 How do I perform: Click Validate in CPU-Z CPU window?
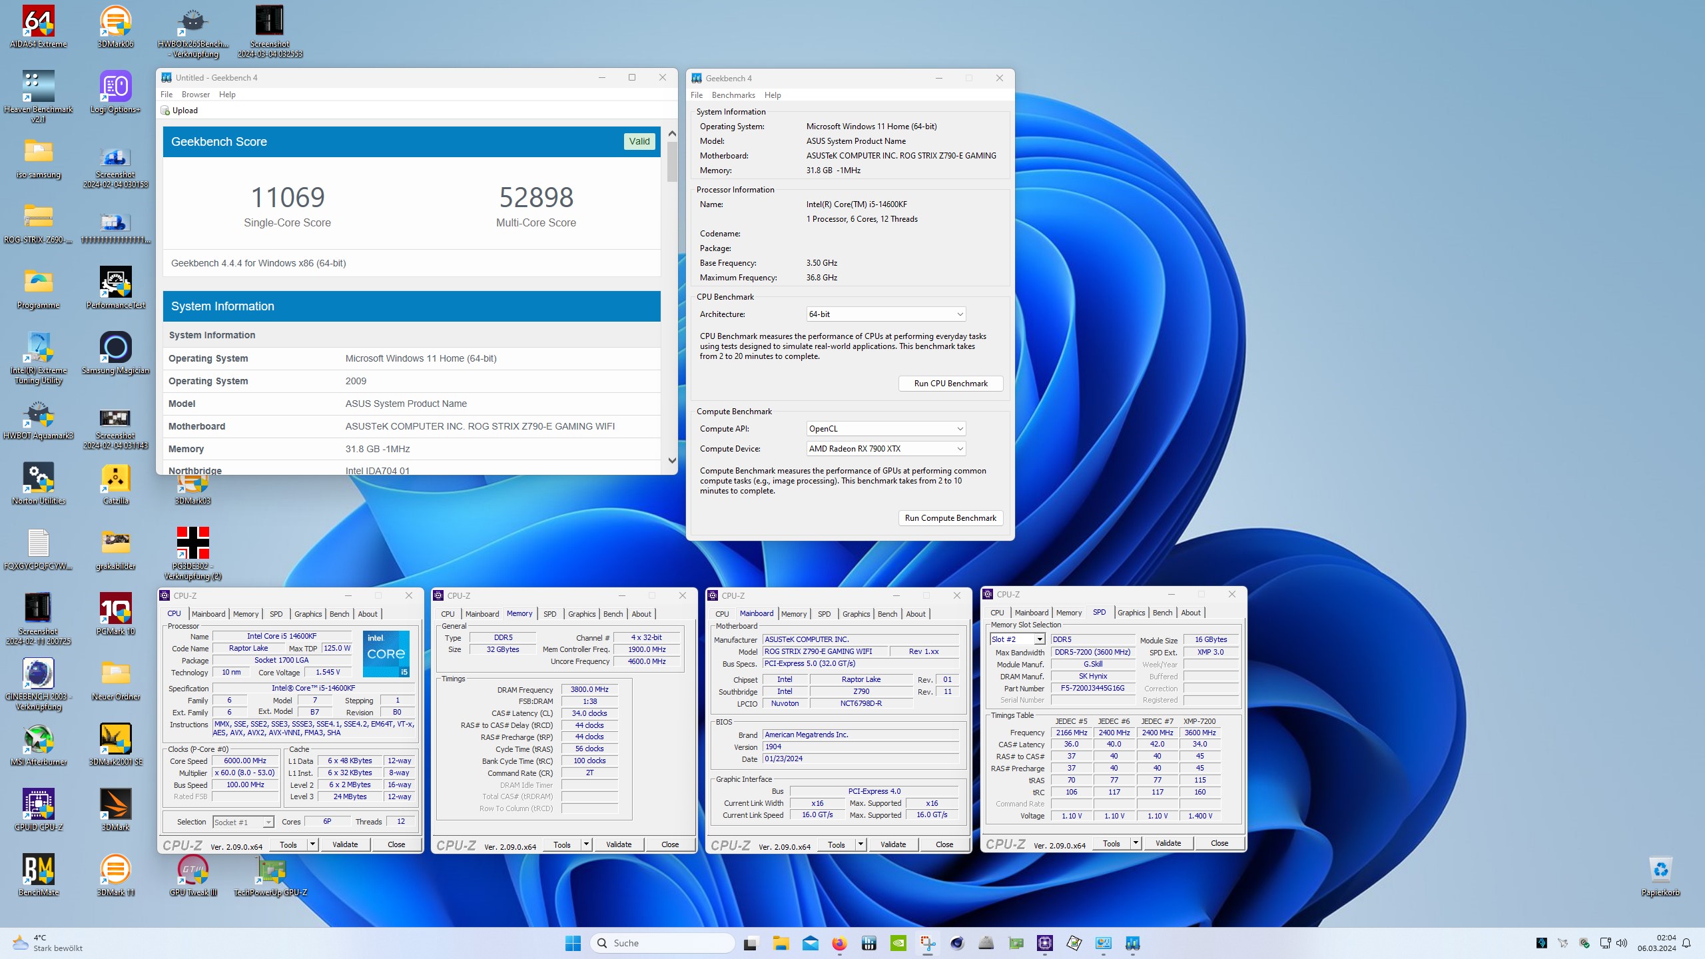tap(345, 844)
